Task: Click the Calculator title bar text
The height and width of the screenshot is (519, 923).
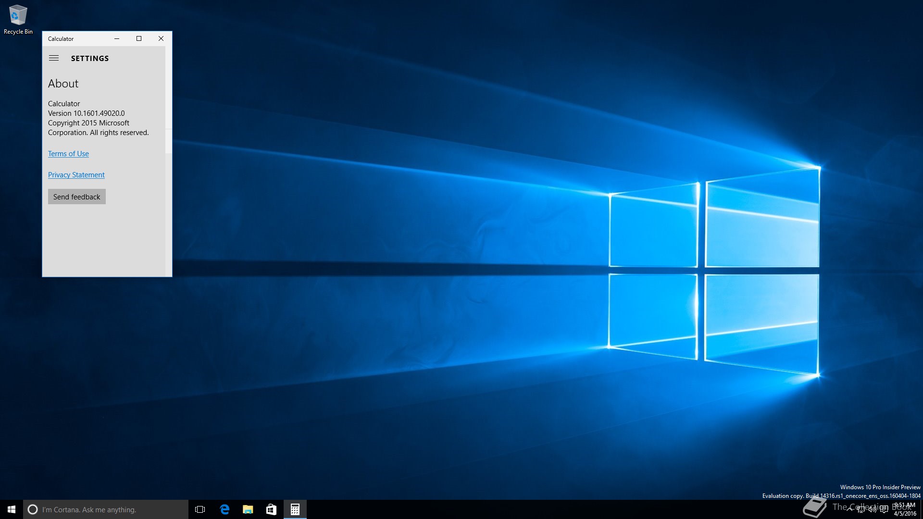Action: [61, 39]
